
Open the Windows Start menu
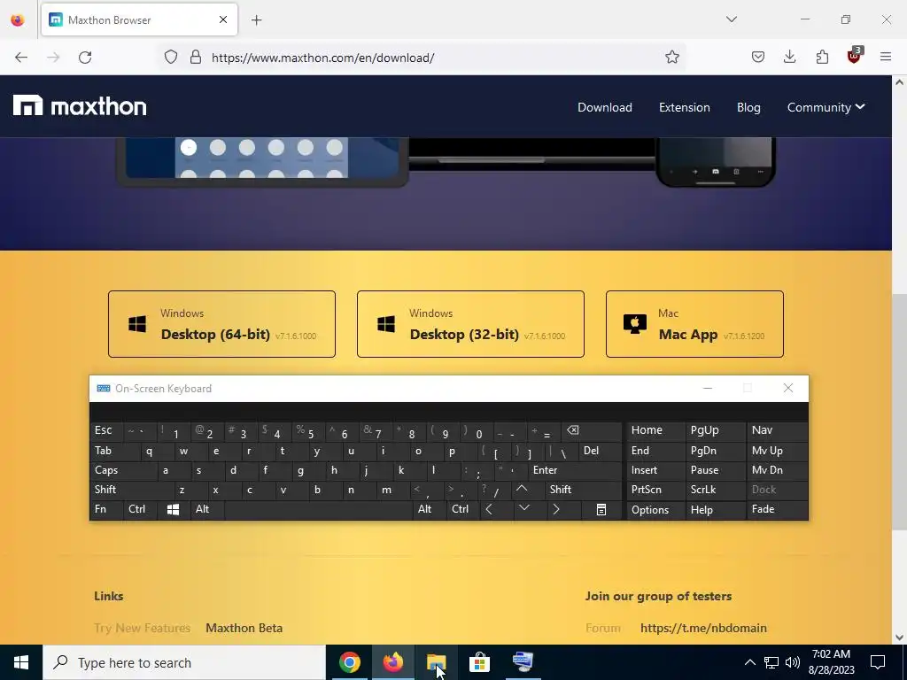coord(21,662)
